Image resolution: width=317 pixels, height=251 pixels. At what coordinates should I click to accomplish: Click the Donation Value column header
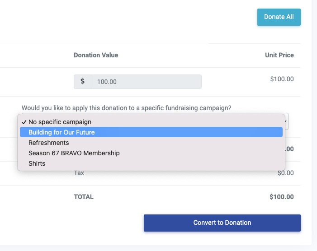pos(96,55)
